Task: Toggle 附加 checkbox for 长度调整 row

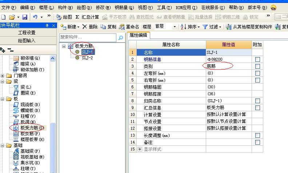Action: coord(257,135)
